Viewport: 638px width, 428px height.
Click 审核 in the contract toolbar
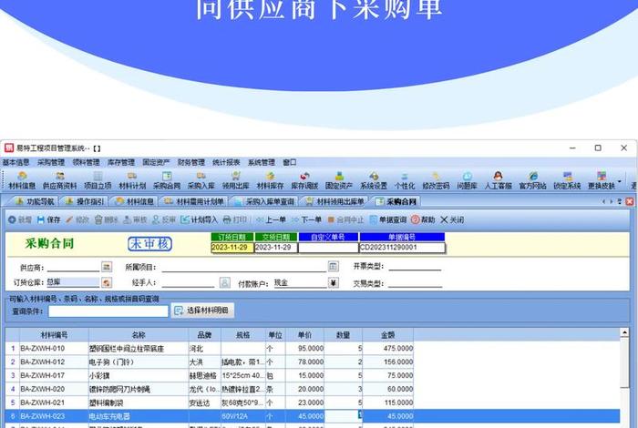coord(135,219)
